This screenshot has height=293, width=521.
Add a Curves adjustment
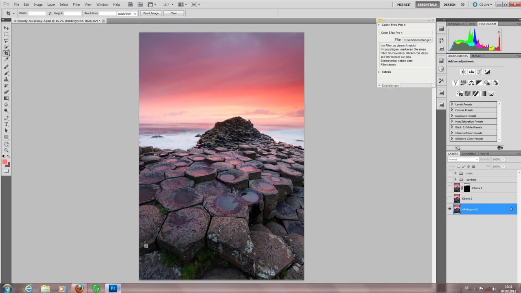coord(479,72)
